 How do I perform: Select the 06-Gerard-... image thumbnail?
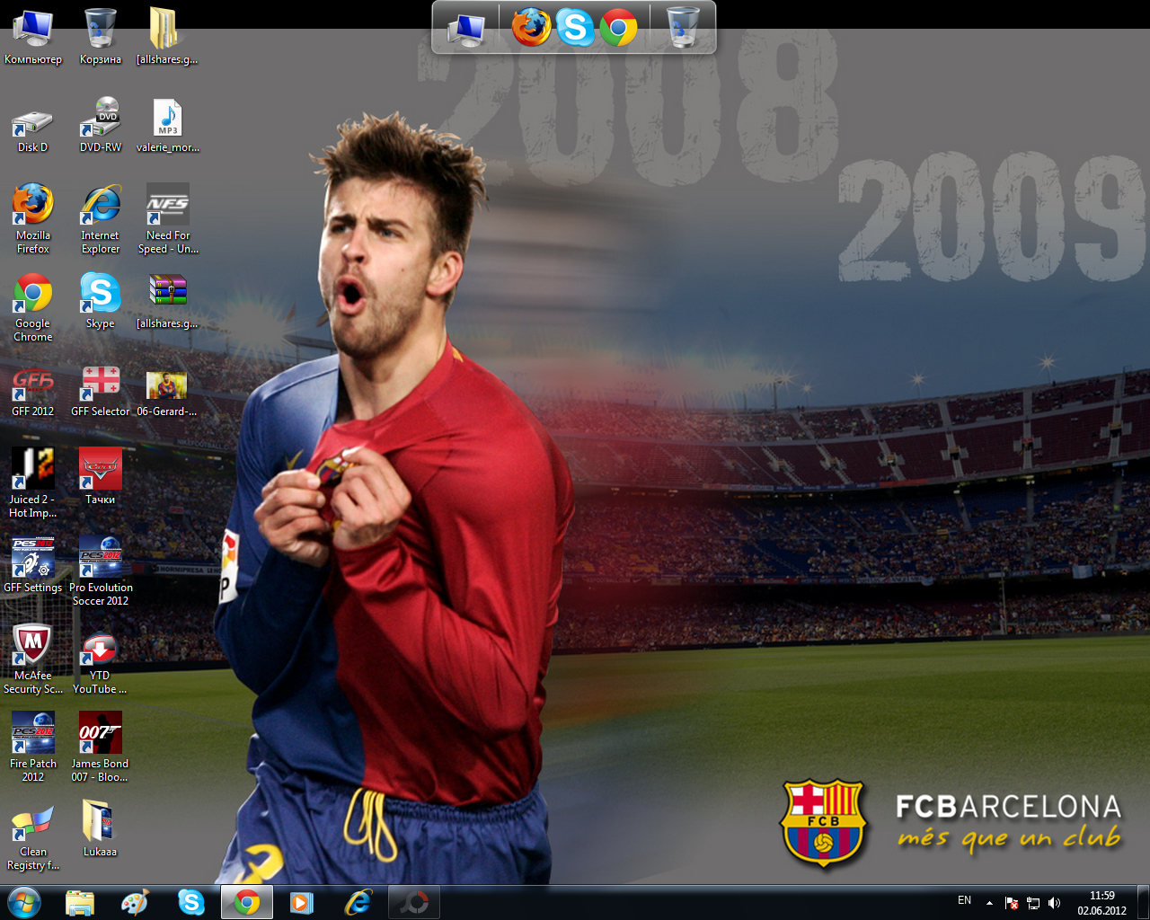[x=167, y=393]
